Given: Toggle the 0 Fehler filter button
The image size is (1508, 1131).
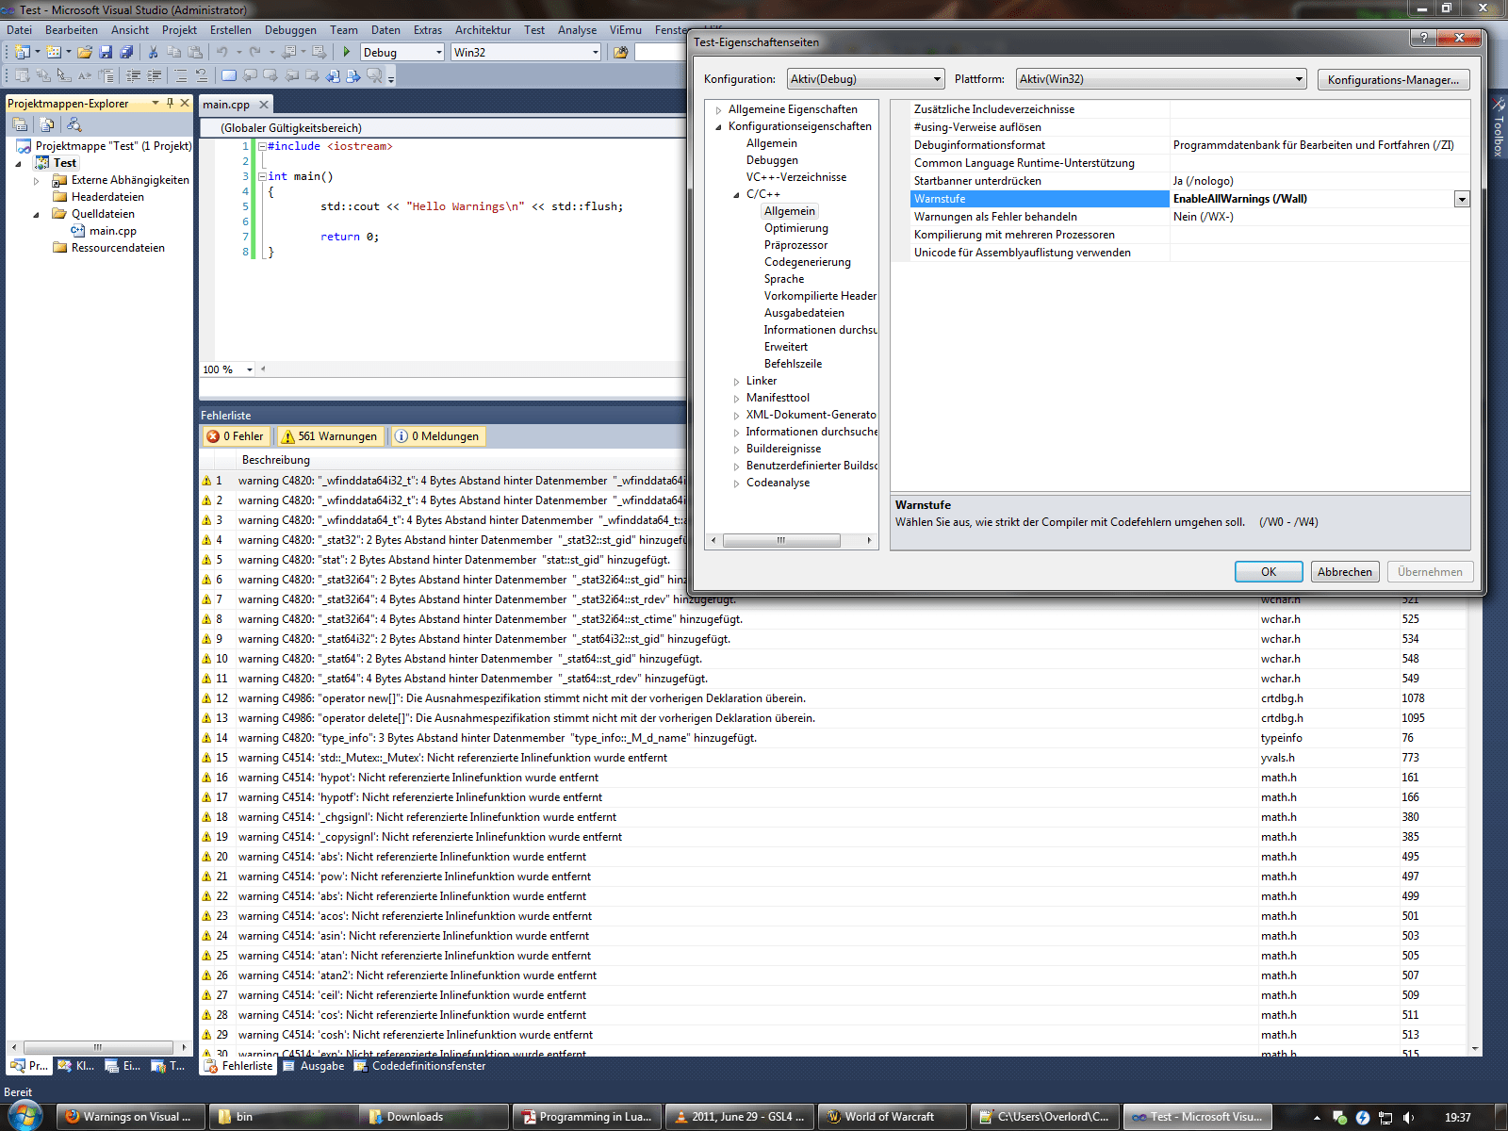Looking at the screenshot, I should coord(236,436).
